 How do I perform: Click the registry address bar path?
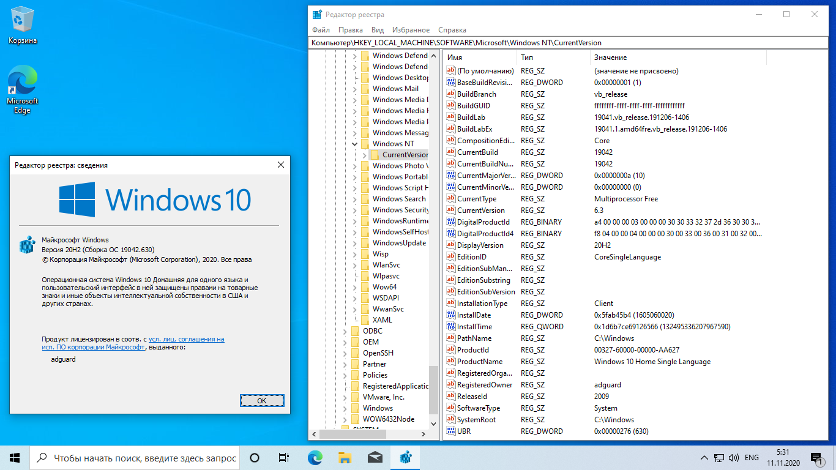(x=567, y=43)
